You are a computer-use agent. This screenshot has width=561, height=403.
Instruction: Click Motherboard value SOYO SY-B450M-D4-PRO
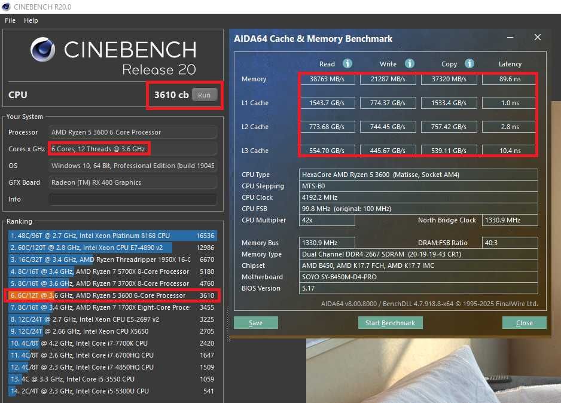click(418, 277)
